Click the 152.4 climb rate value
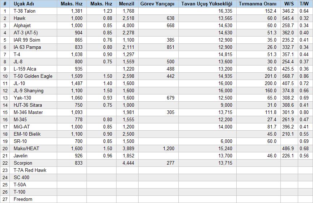 pyautogui.click(x=271, y=11)
